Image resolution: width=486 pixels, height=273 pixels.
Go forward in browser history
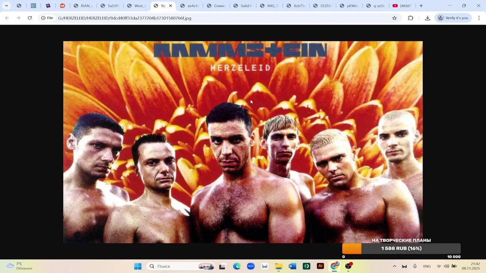(18, 18)
